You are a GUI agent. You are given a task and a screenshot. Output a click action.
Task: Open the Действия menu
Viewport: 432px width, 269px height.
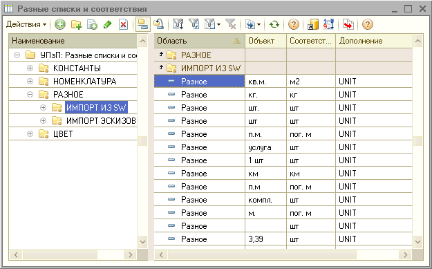pyautogui.click(x=26, y=24)
